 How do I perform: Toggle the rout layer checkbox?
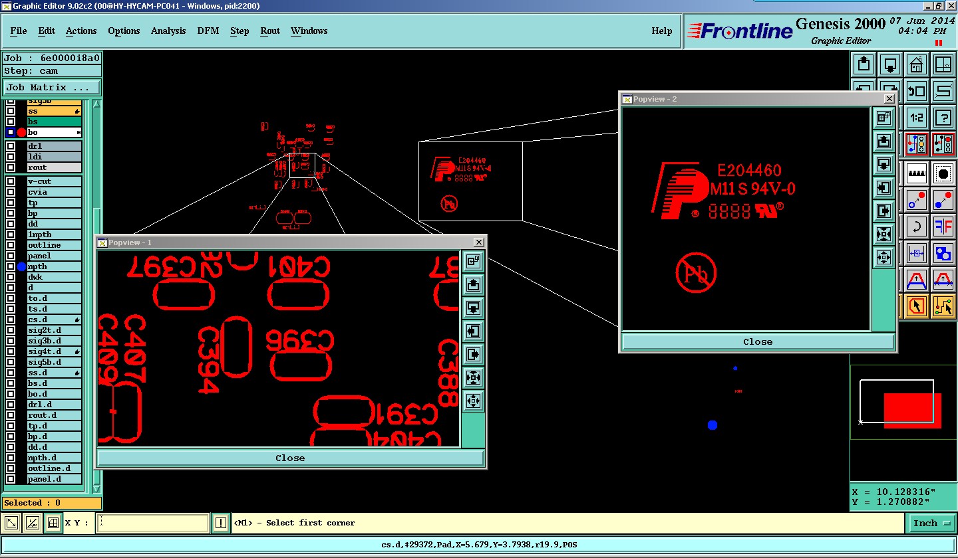[x=10, y=167]
